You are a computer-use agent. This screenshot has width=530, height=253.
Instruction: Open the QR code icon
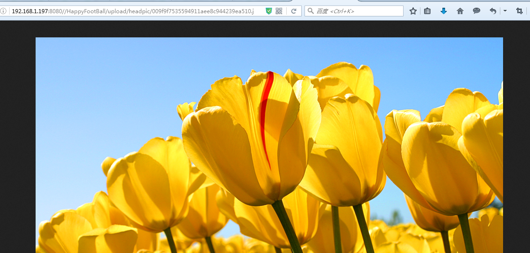click(279, 11)
